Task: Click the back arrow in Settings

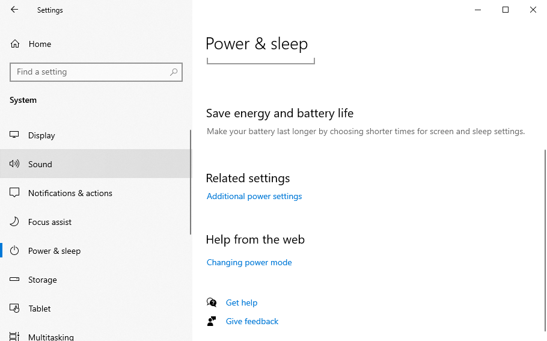Action: pos(14,10)
